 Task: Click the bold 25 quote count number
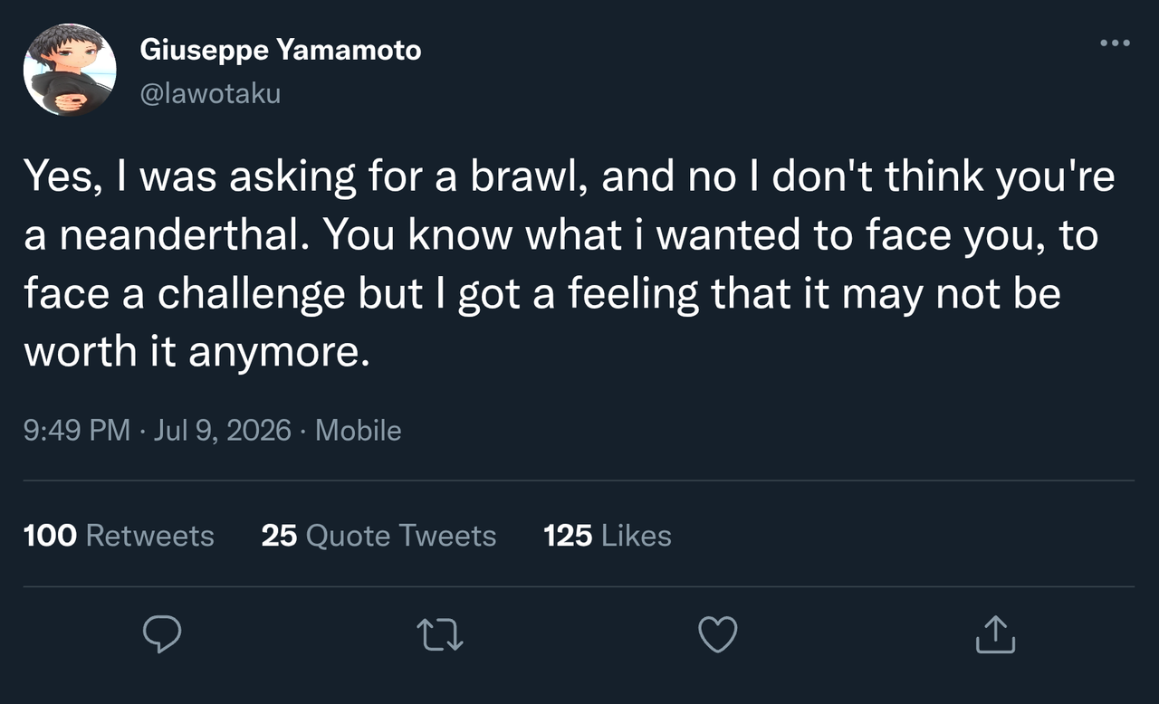click(279, 536)
